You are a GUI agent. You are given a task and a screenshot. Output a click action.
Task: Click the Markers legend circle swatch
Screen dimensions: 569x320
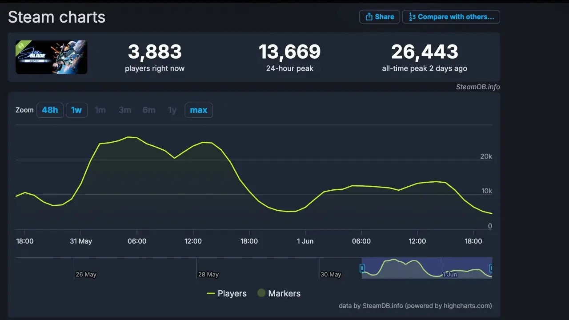(x=261, y=293)
